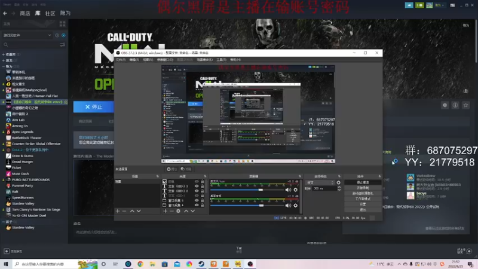Toggle visibility of 窗口采集 4 source
Viewport: 478px width, 269px height.
[x=197, y=205]
